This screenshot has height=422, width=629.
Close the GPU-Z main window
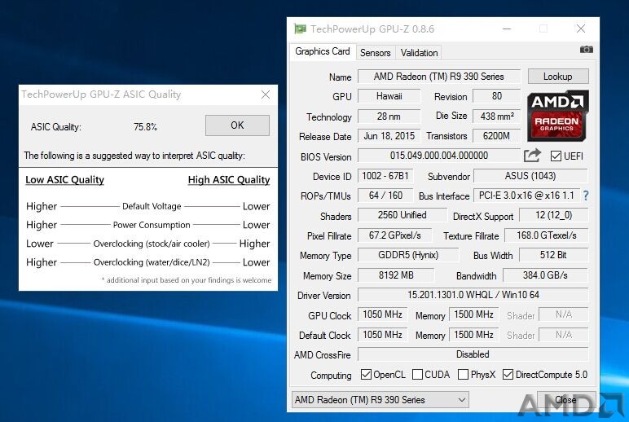580,29
